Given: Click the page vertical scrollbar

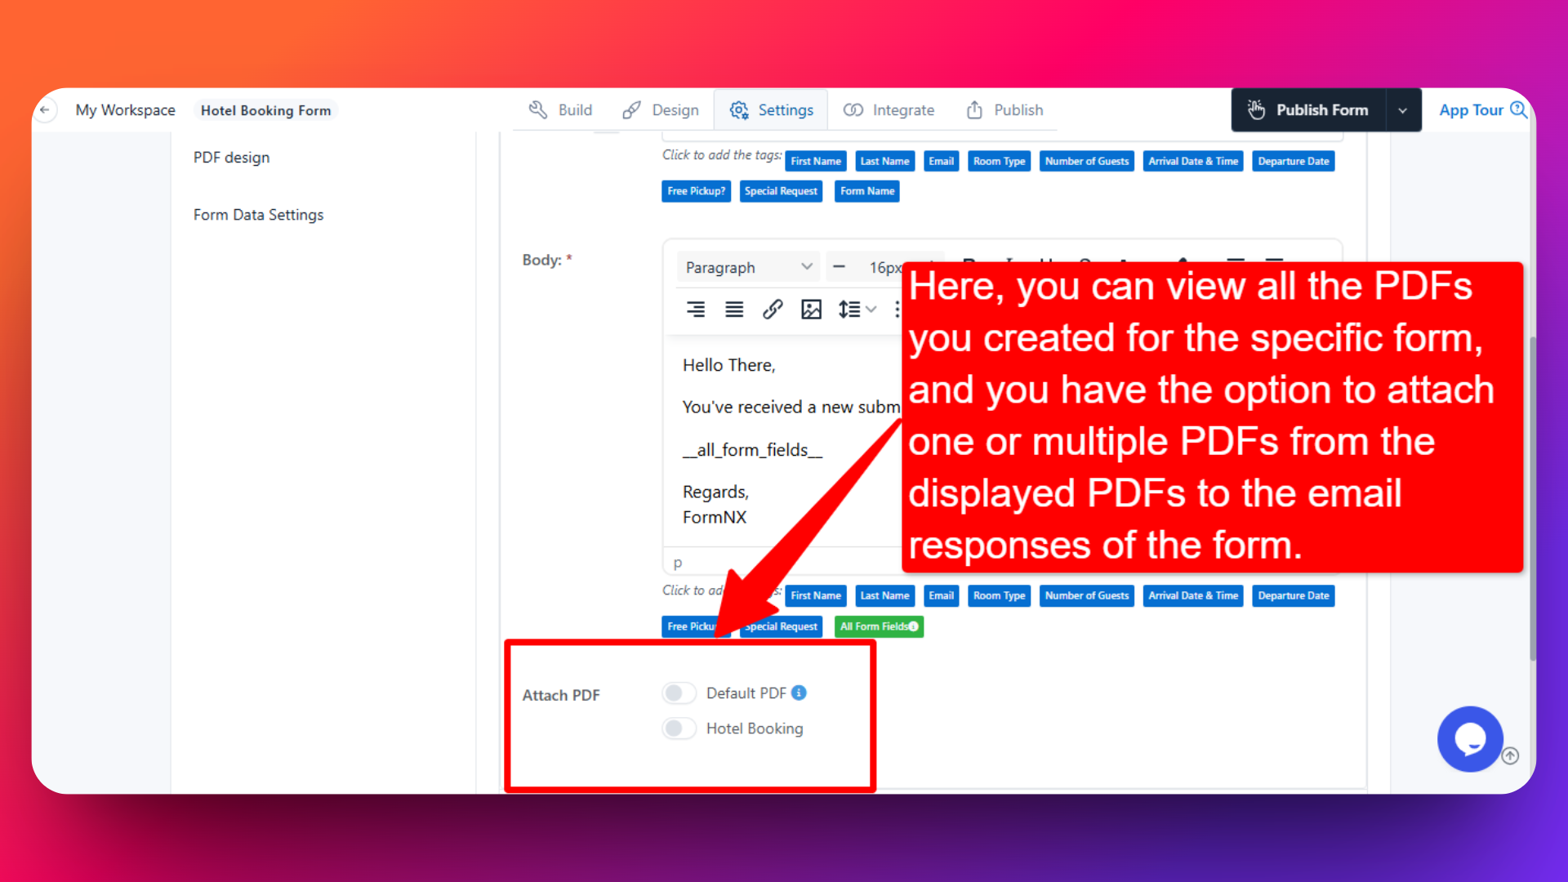Looking at the screenshot, I should (1533, 498).
